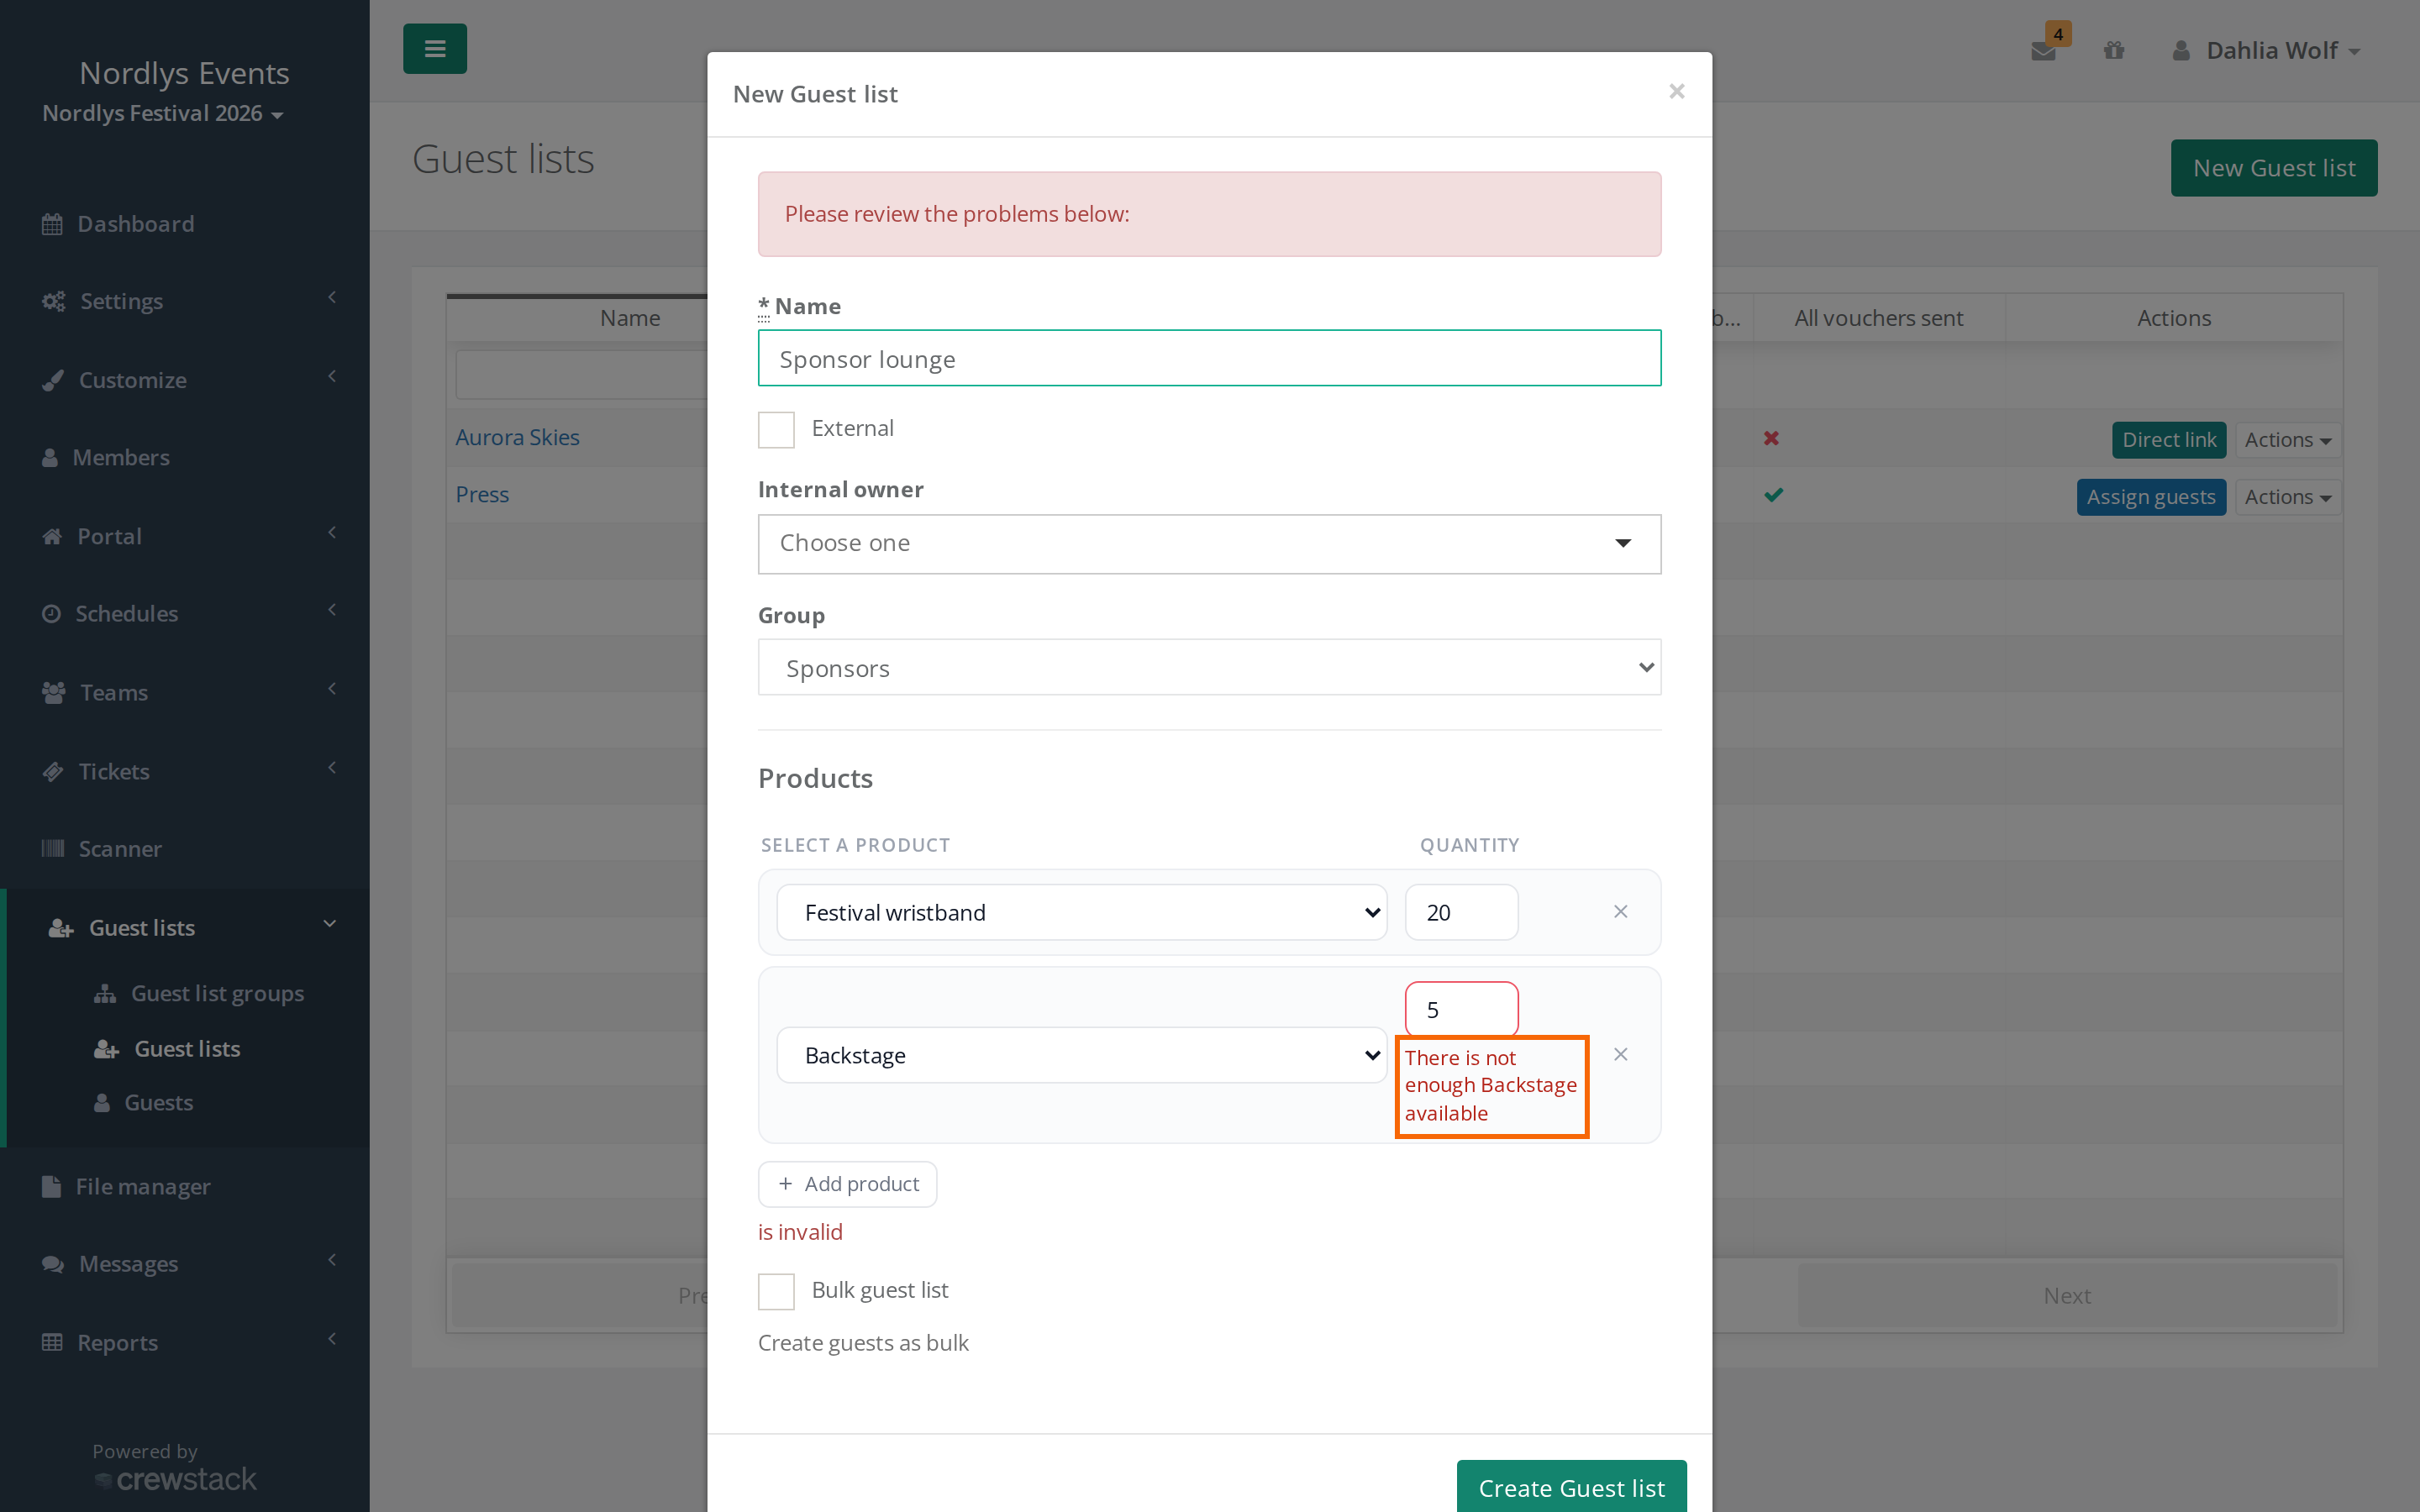Screen dimensions: 2420x1512
Task: Expand the Settings sidebar section
Action: (185, 301)
